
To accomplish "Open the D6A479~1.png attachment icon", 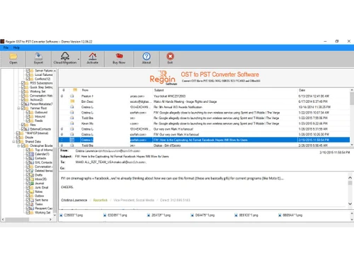I will click(192, 215).
